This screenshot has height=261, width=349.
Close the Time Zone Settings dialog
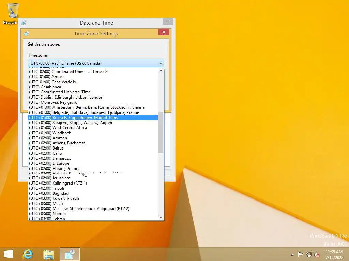point(164,32)
